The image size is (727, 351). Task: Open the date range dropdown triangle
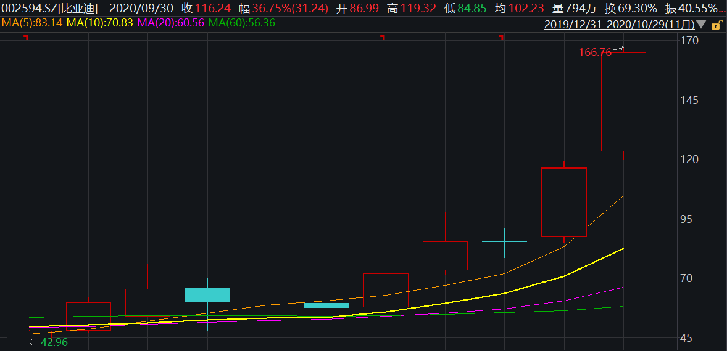(x=700, y=25)
